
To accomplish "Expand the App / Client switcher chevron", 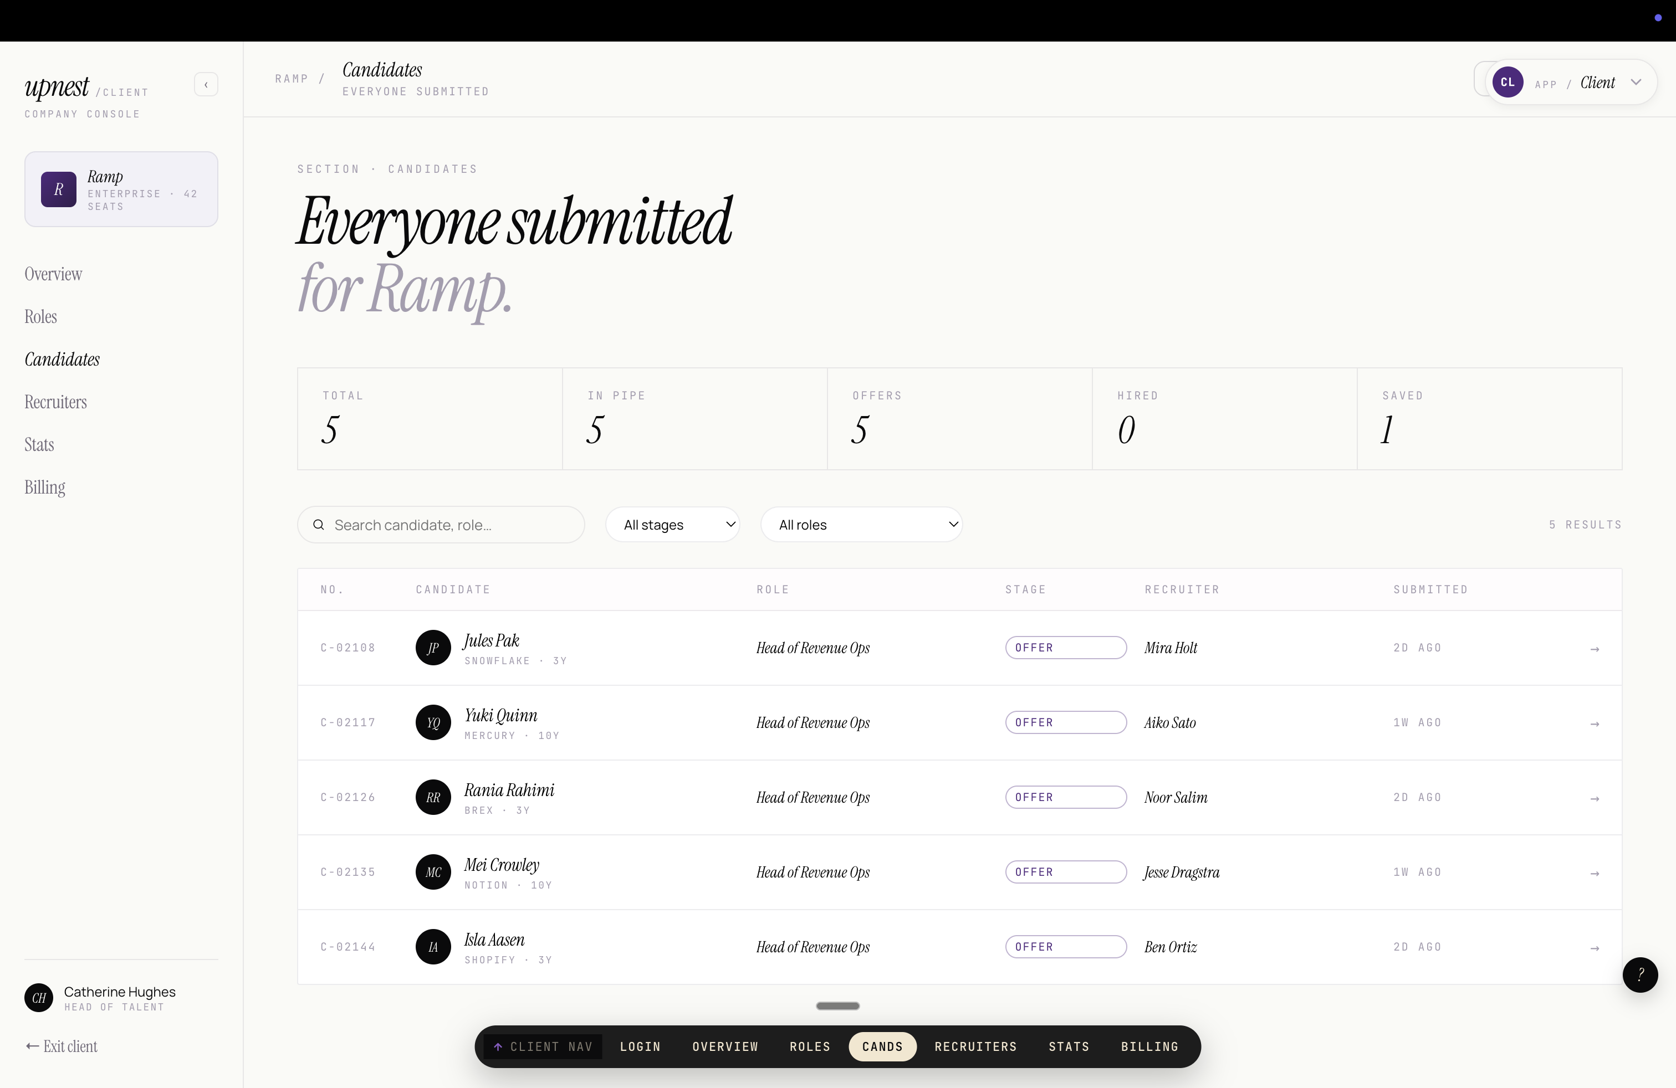I will click(1636, 83).
